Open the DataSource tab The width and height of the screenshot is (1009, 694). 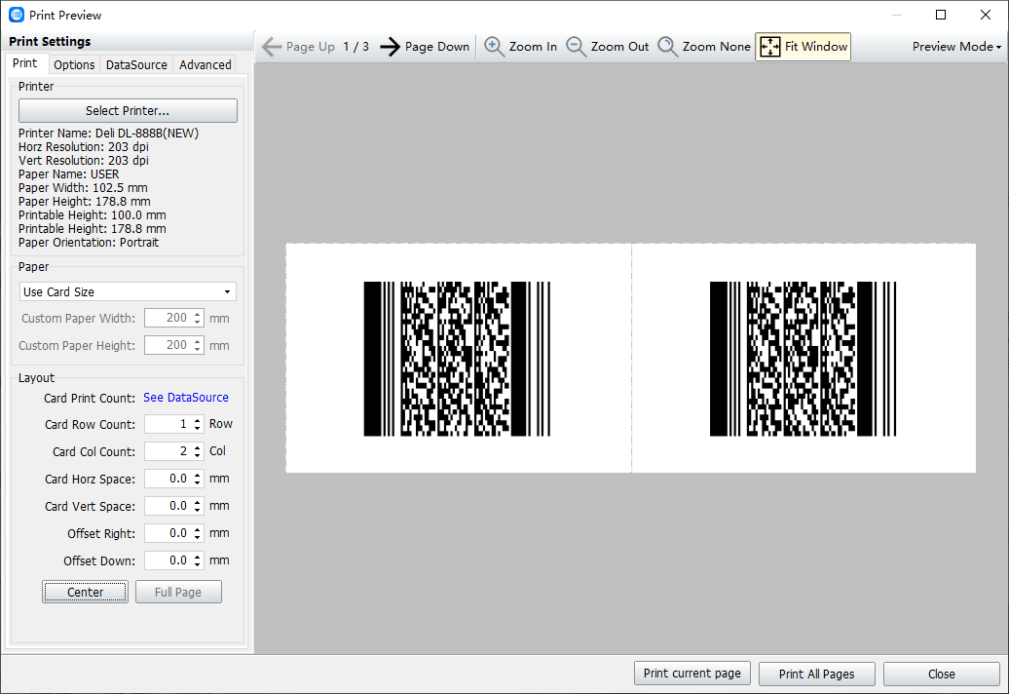[x=136, y=64]
